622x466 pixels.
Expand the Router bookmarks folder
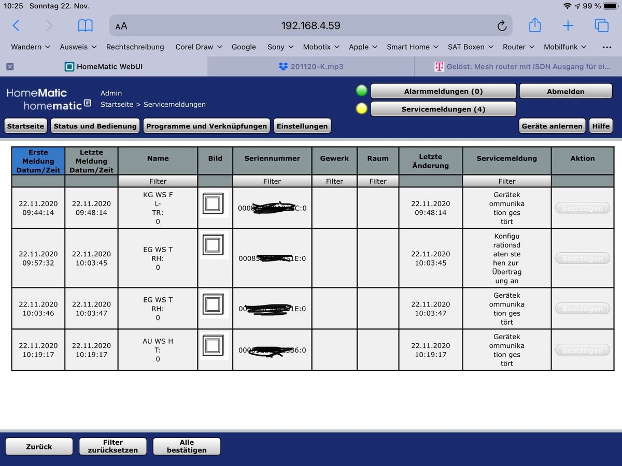tap(519, 47)
